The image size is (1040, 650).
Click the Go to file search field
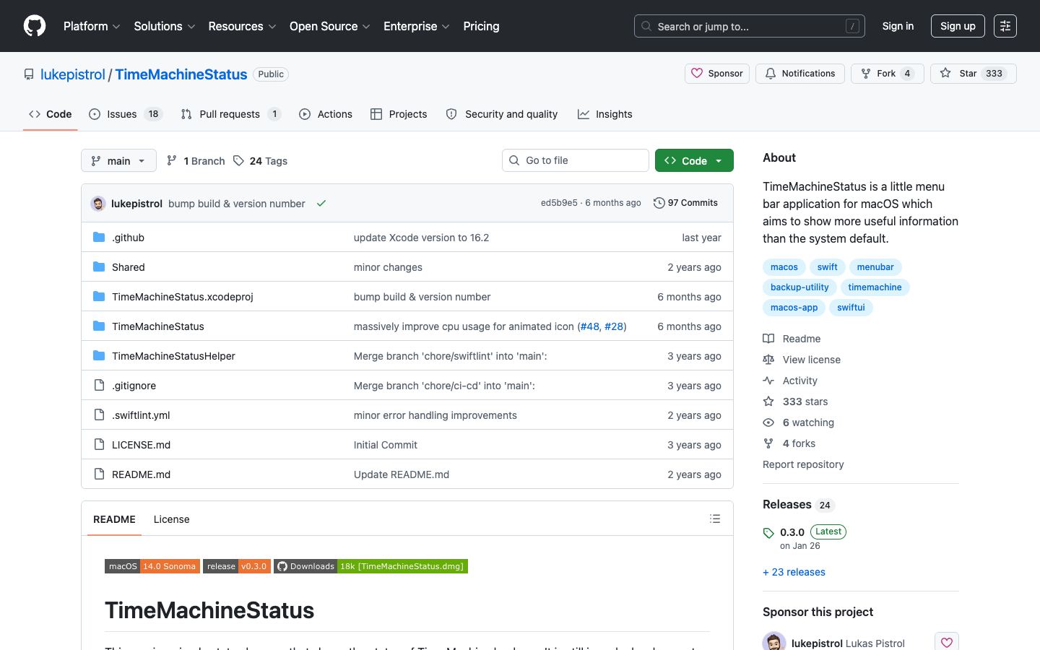(x=576, y=160)
